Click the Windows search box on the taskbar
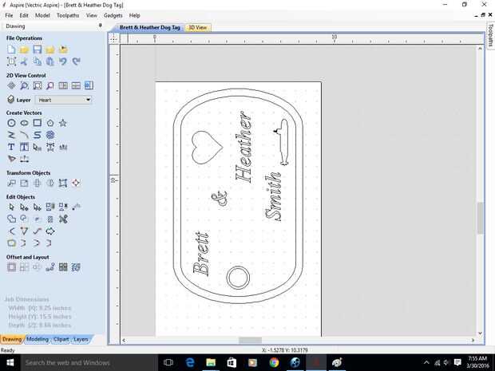 click(x=89, y=362)
